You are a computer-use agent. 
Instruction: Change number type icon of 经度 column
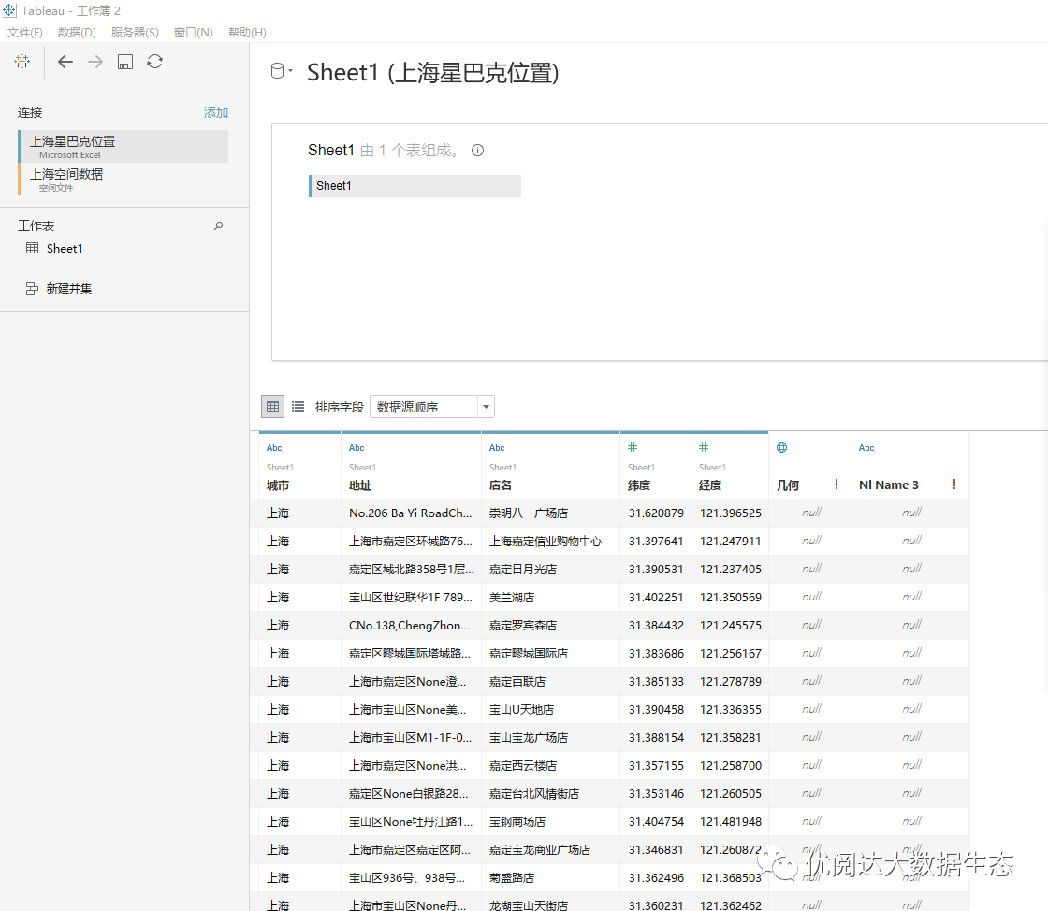(x=704, y=447)
